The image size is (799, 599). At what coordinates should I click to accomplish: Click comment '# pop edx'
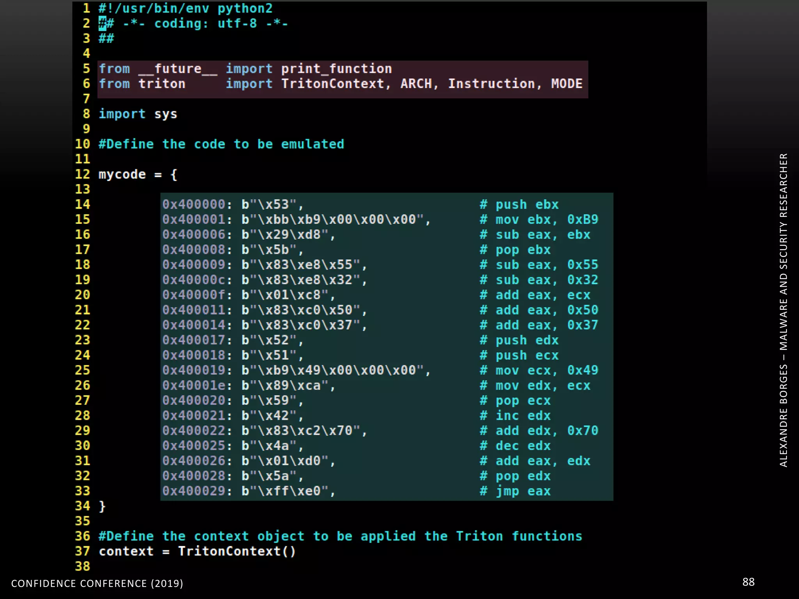(515, 476)
